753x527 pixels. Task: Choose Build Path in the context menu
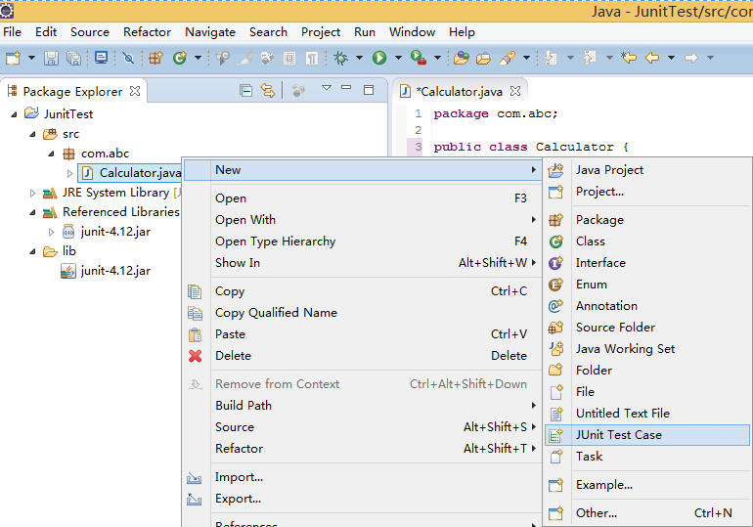(363, 406)
